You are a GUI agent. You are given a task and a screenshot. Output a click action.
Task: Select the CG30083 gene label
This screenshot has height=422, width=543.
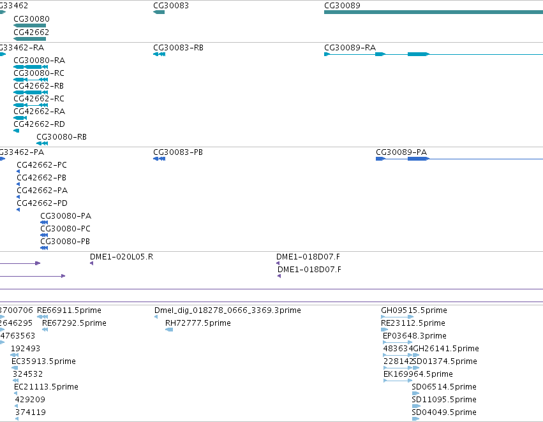(171, 6)
